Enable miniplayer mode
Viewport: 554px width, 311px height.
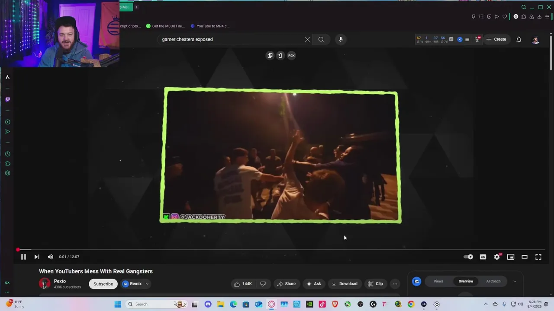(x=511, y=257)
